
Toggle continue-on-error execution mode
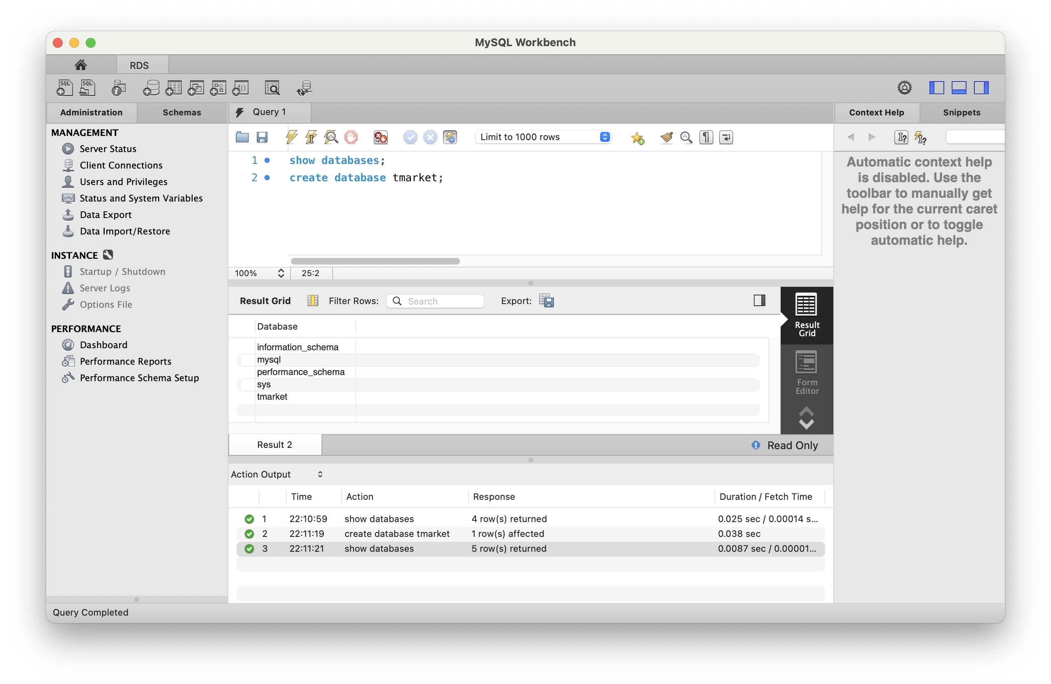(380, 137)
